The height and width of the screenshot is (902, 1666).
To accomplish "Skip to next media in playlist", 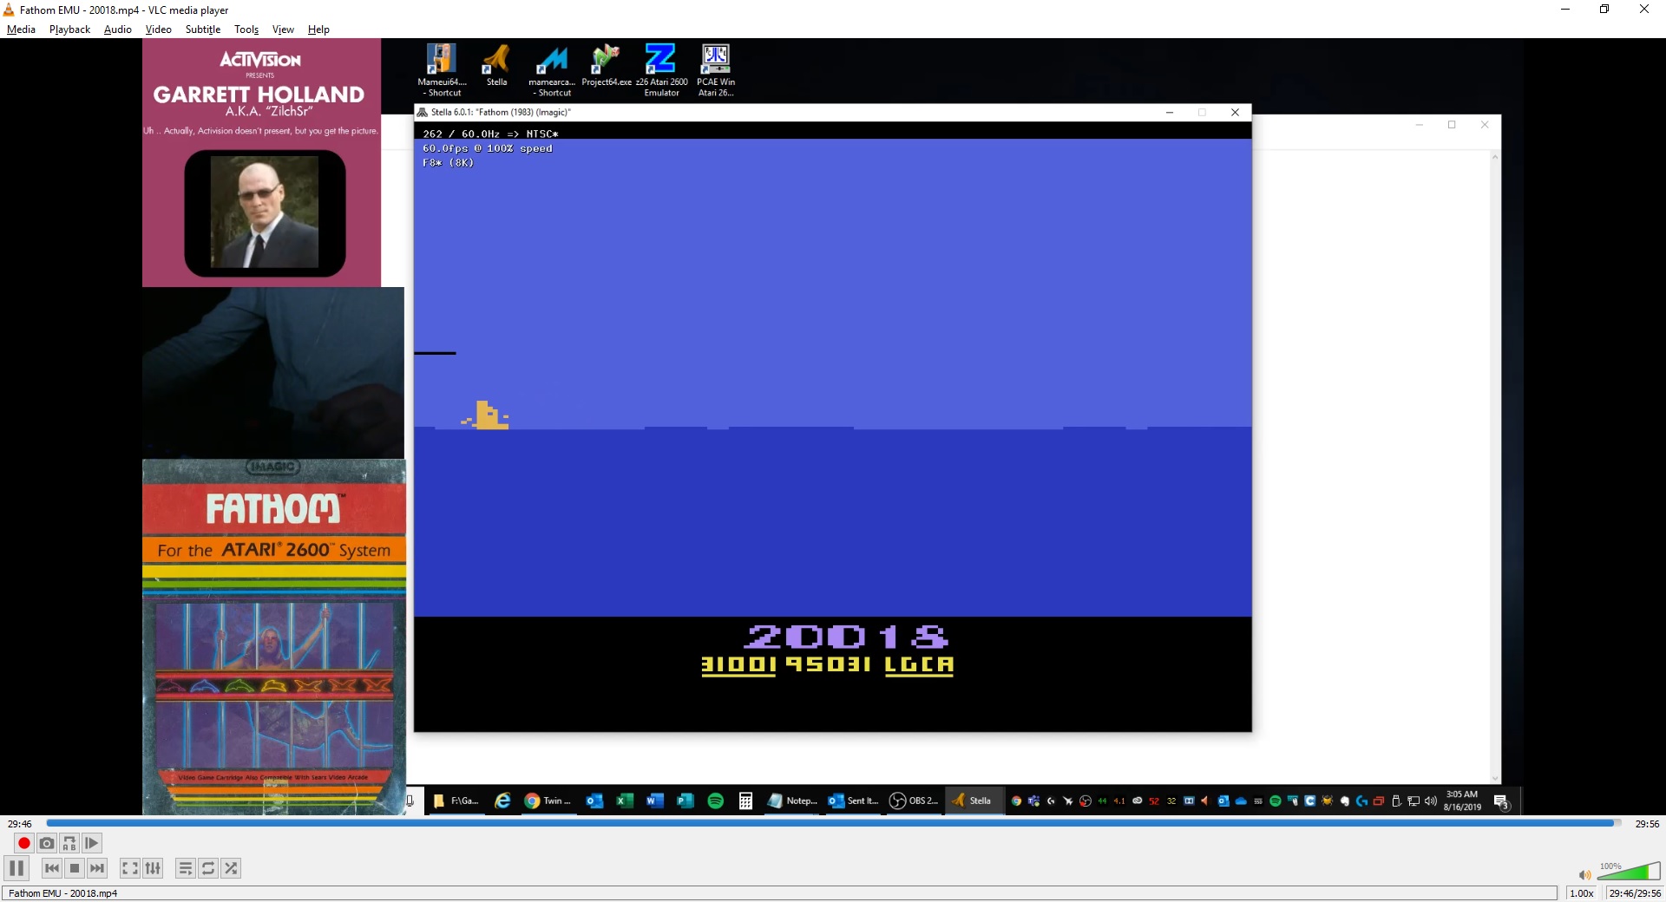I will point(97,868).
